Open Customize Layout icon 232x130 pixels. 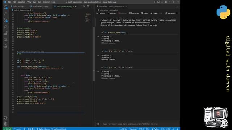pyautogui.click(x=166, y=2)
